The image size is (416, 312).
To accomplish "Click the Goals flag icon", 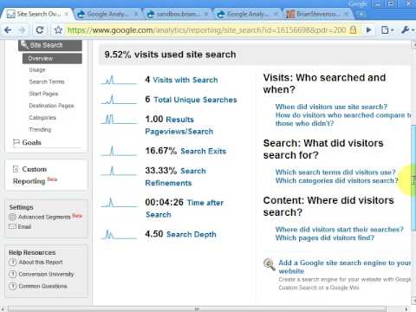I will coord(16,142).
